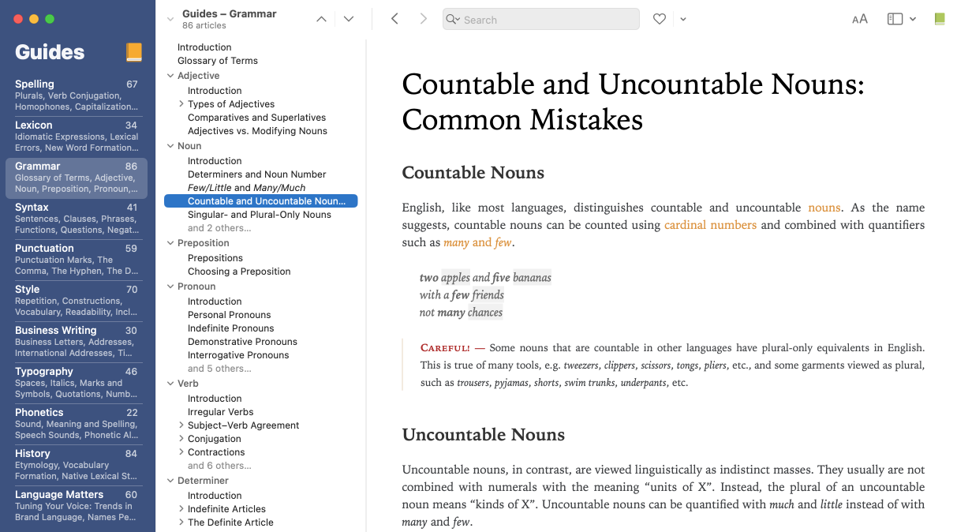Collapse the Adjective section
Screen dimensions: 957x532
pos(170,77)
